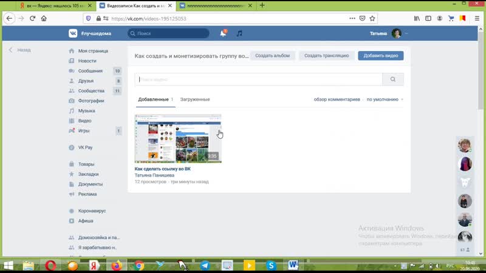Click the Создать трансляцию button
Image resolution: width=486 pixels, height=273 pixels.
(326, 56)
